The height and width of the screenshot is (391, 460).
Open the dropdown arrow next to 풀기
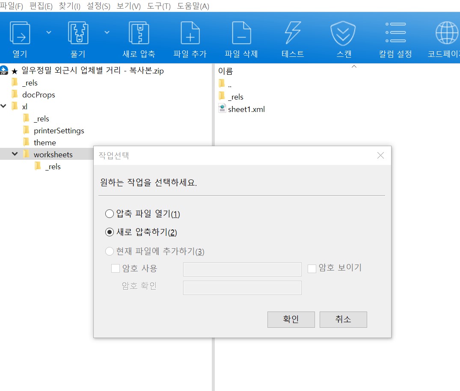[107, 32]
